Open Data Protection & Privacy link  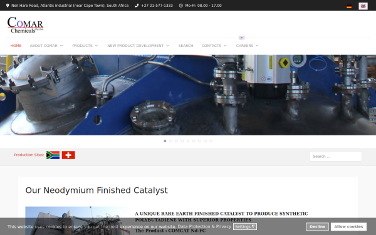[204, 227]
